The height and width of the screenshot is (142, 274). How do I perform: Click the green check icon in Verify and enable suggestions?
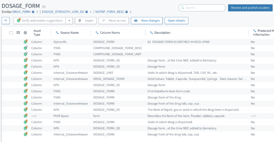click(19, 20)
